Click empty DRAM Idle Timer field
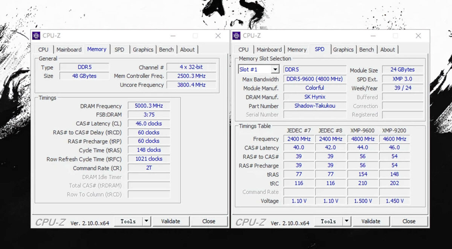 pyautogui.click(x=149, y=177)
